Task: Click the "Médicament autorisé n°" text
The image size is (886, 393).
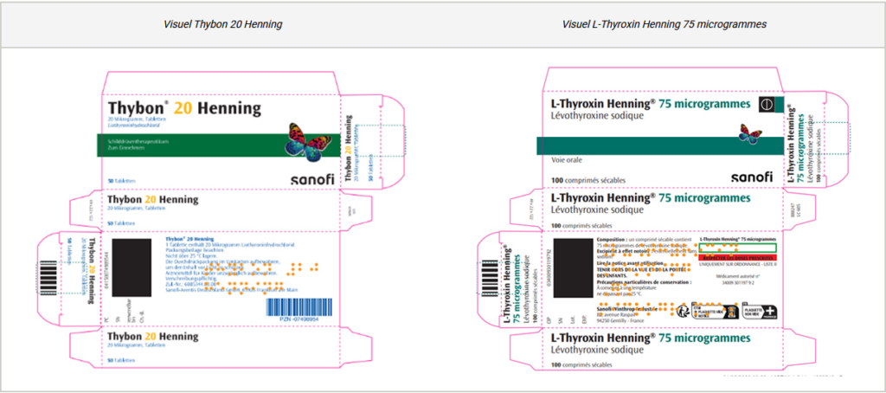Action: [x=735, y=275]
